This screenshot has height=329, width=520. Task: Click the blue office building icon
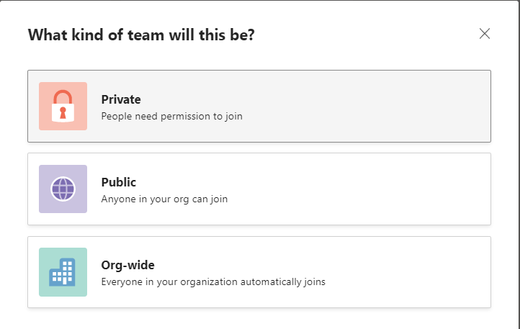(62, 272)
